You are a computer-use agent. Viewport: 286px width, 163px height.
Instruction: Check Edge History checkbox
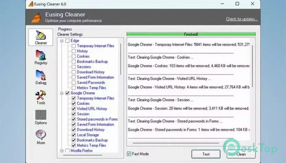(74, 51)
